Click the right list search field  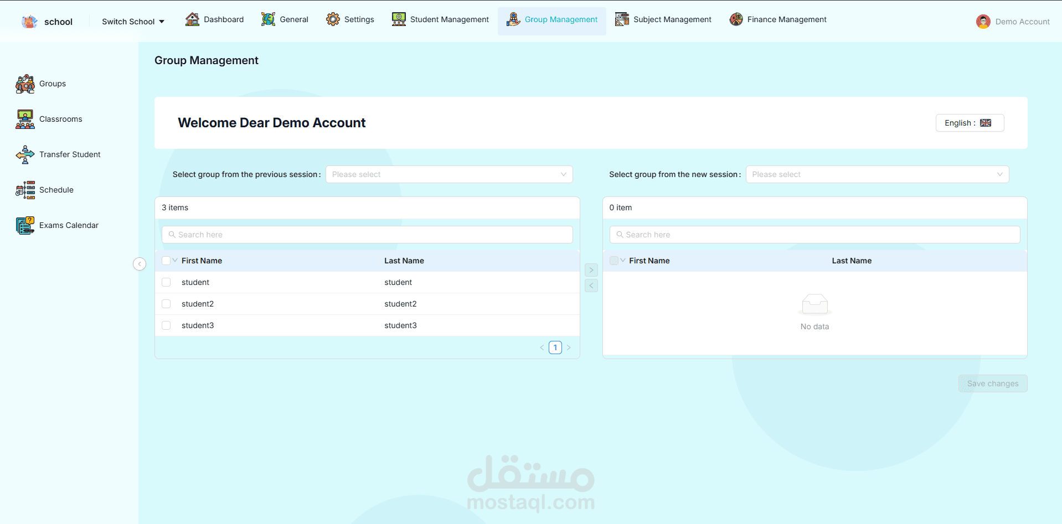[814, 235]
